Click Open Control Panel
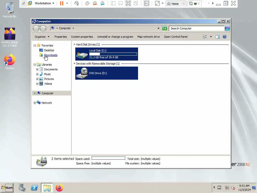Image resolution: width=257 pixels, height=193 pixels. (175, 37)
